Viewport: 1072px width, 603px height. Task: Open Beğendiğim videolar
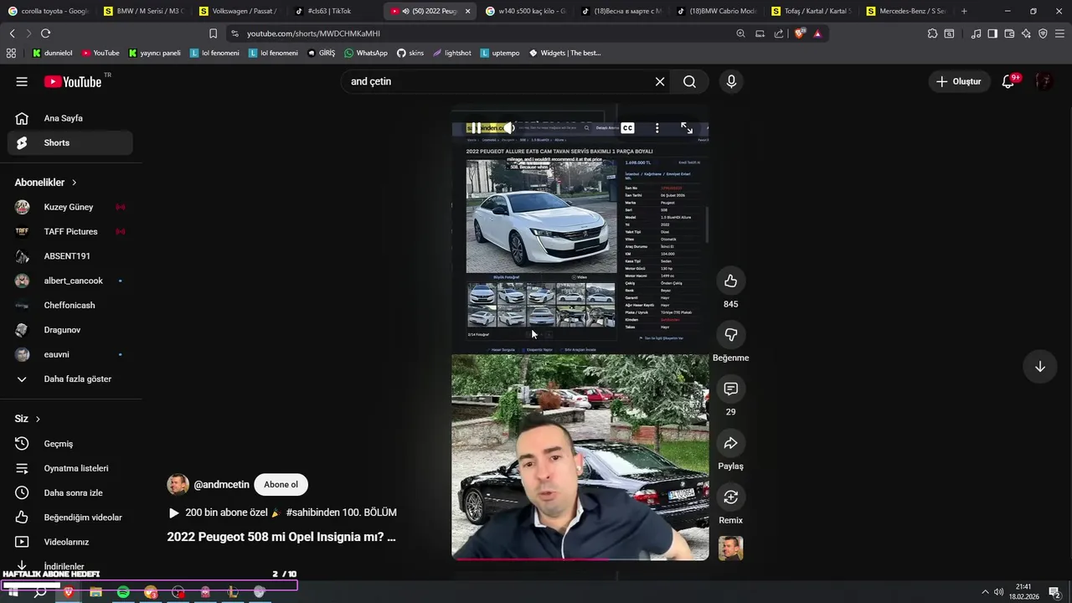pos(70,518)
